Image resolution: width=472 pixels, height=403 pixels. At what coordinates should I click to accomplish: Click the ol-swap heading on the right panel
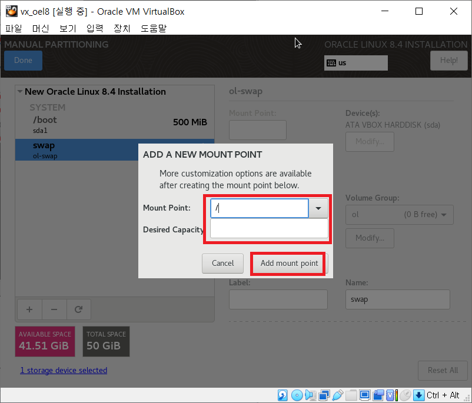pyautogui.click(x=245, y=91)
